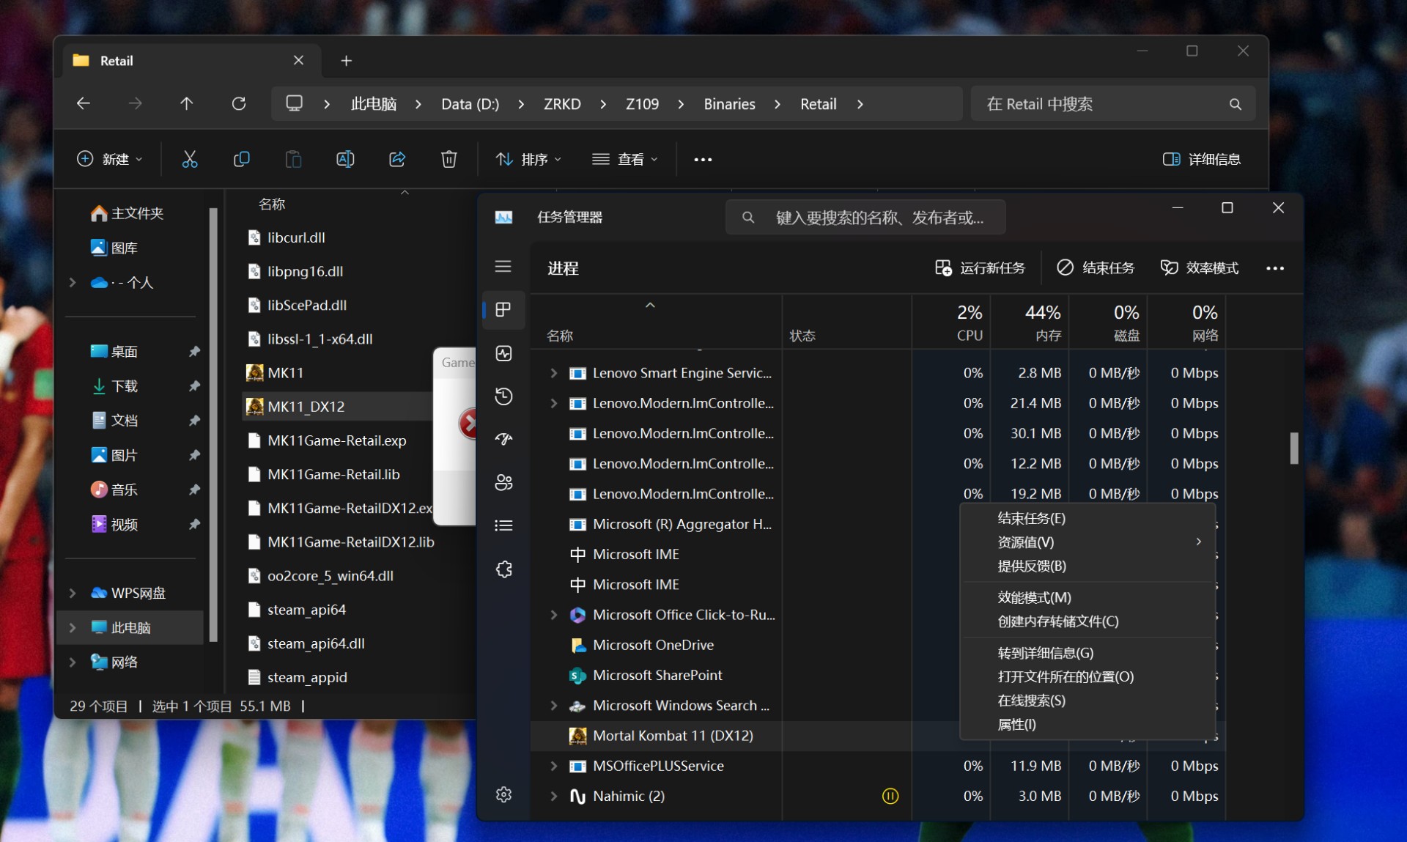The height and width of the screenshot is (842, 1407).
Task: Go back with the Explorer back arrow
Action: [84, 104]
